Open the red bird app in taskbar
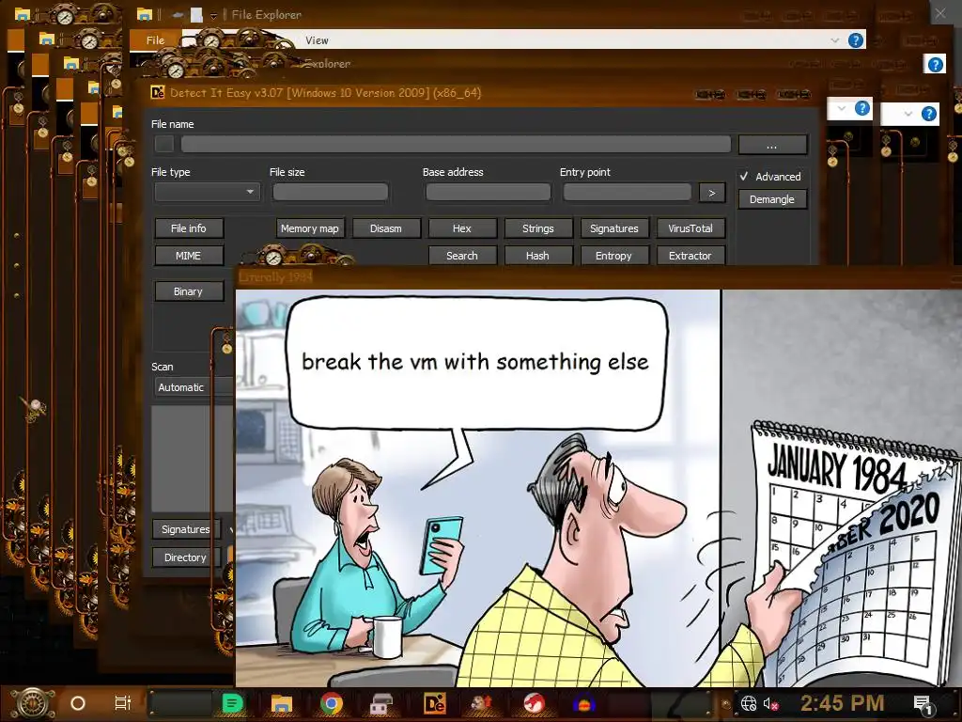This screenshot has width=962, height=722. pyautogui.click(x=535, y=703)
